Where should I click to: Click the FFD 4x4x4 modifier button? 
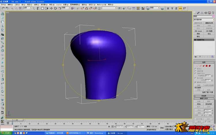[198, 31]
